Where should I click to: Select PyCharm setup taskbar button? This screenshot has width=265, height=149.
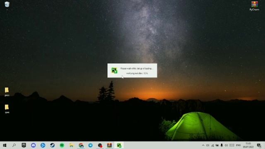point(119,145)
